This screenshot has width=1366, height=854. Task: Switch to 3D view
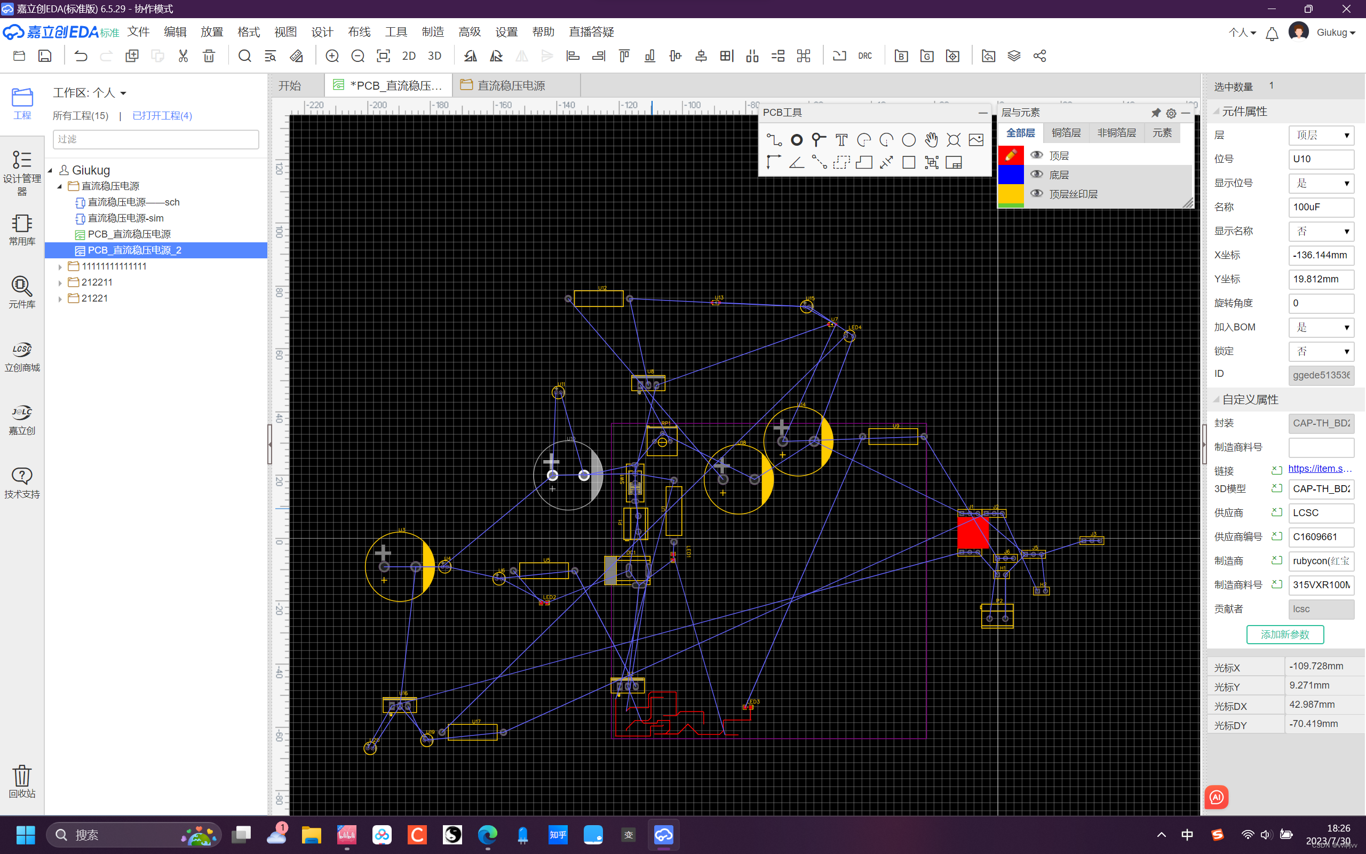pos(434,56)
